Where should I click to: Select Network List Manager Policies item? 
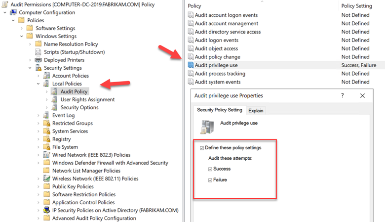(86, 171)
